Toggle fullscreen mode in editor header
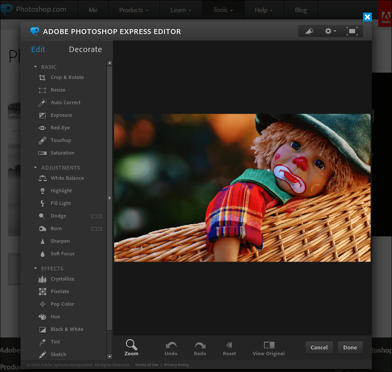The width and height of the screenshot is (392, 372). (352, 31)
